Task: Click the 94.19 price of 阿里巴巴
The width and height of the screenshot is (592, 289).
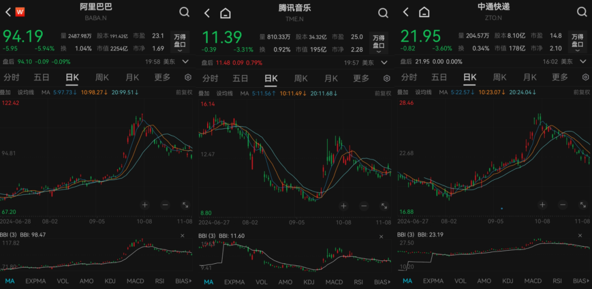Action: click(23, 36)
